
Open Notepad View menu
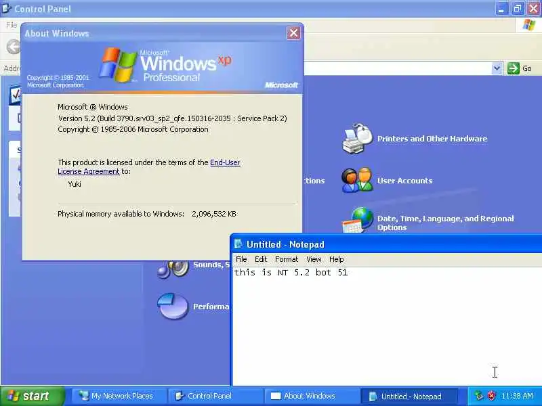pyautogui.click(x=314, y=259)
